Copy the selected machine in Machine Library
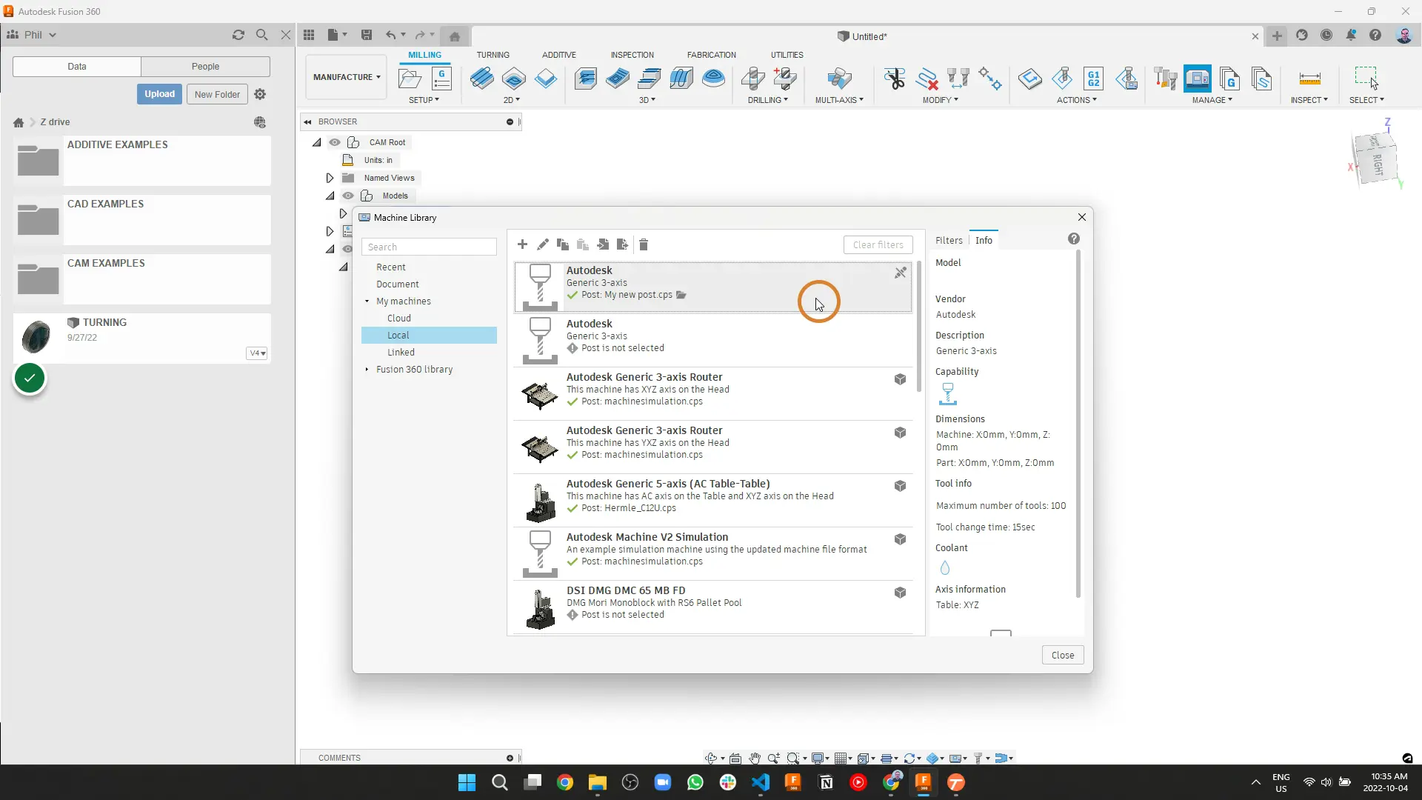This screenshot has width=1422, height=800. pos(563,244)
